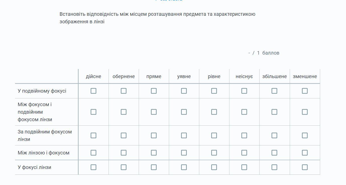346x185 pixels.
Task: Check 'неіснує' for 'У фокусі лінзи'
Action: tap(244, 167)
